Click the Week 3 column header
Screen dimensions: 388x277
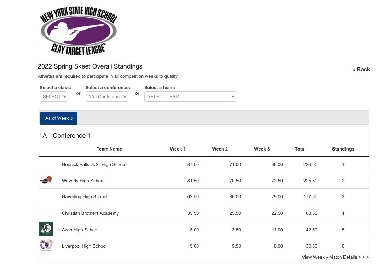(262, 149)
